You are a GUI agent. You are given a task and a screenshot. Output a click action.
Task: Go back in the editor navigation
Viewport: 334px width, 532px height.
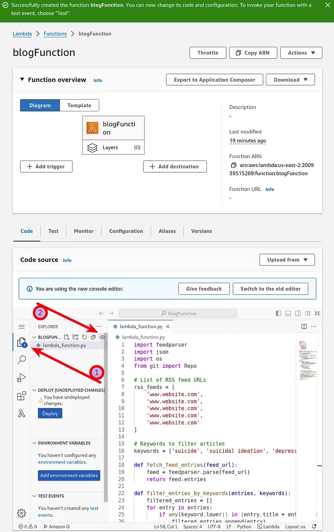pos(101,313)
